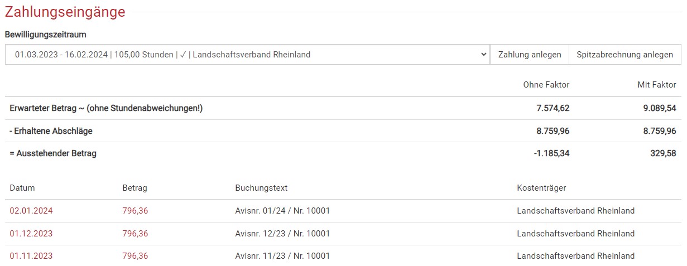Click the Zahlung anlegen button

[x=529, y=55]
